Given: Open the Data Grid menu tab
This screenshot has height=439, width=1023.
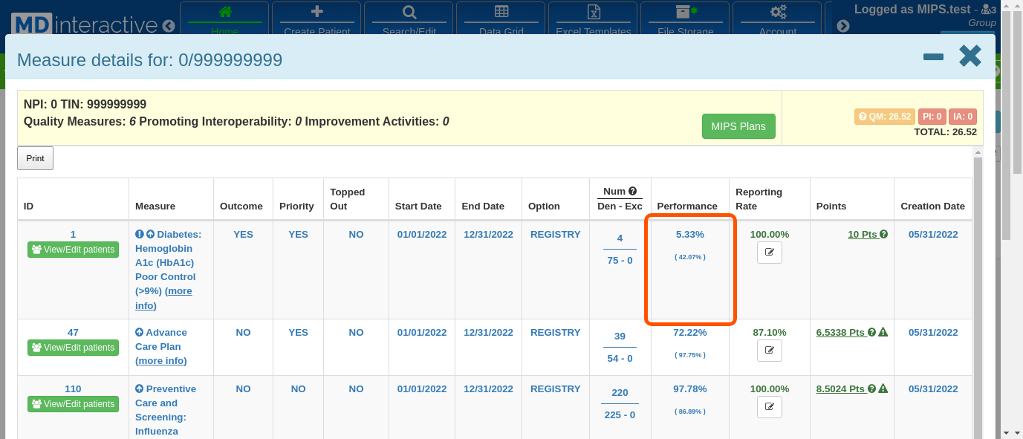Looking at the screenshot, I should click(x=501, y=20).
